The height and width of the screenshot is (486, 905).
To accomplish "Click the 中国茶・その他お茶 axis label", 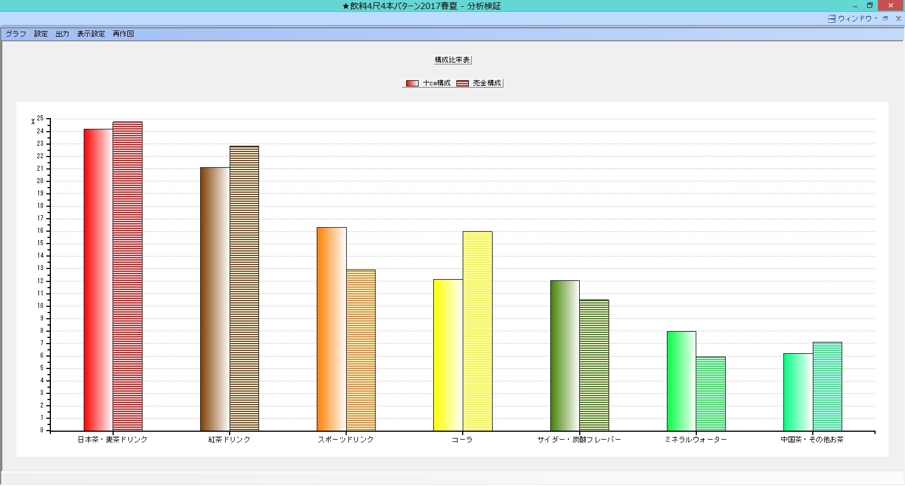I will coord(812,440).
